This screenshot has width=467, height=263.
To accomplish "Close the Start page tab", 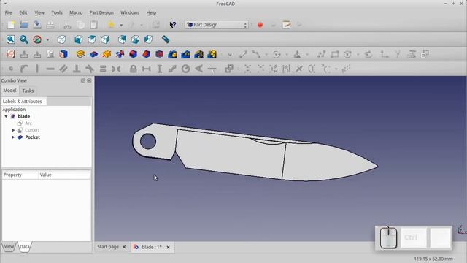I will pyautogui.click(x=124, y=247).
